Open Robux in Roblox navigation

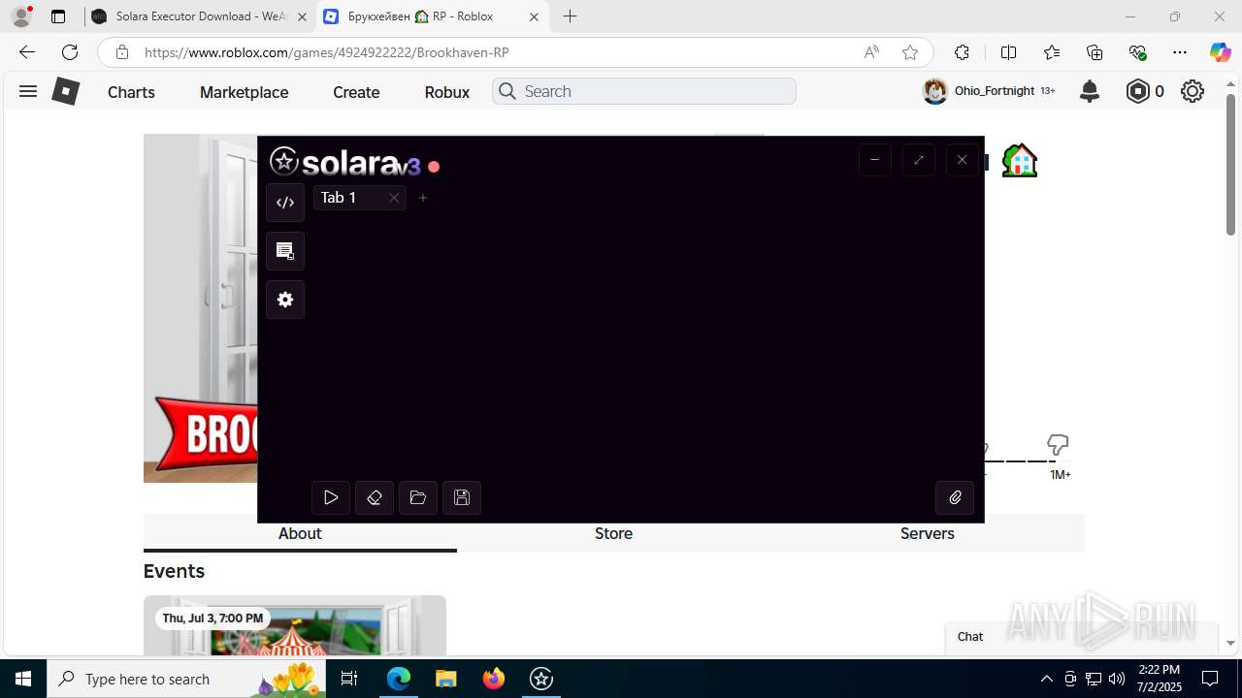click(446, 92)
